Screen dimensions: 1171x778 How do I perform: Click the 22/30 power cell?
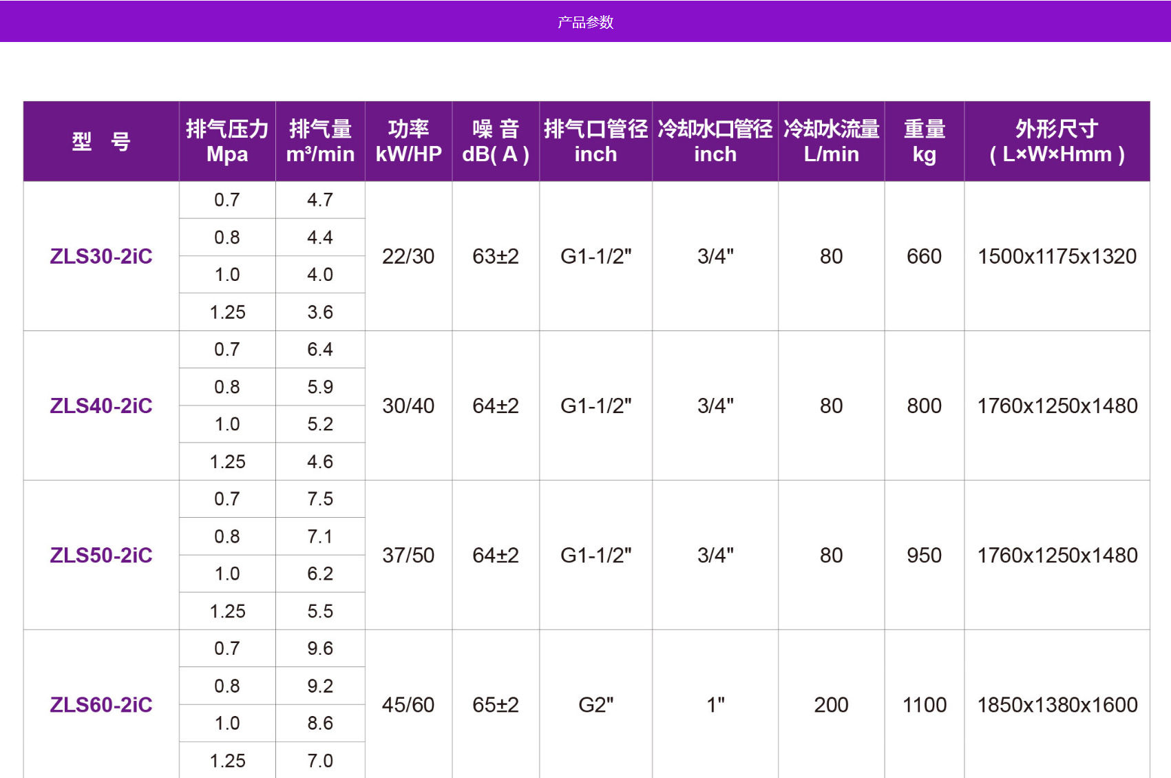(x=408, y=256)
